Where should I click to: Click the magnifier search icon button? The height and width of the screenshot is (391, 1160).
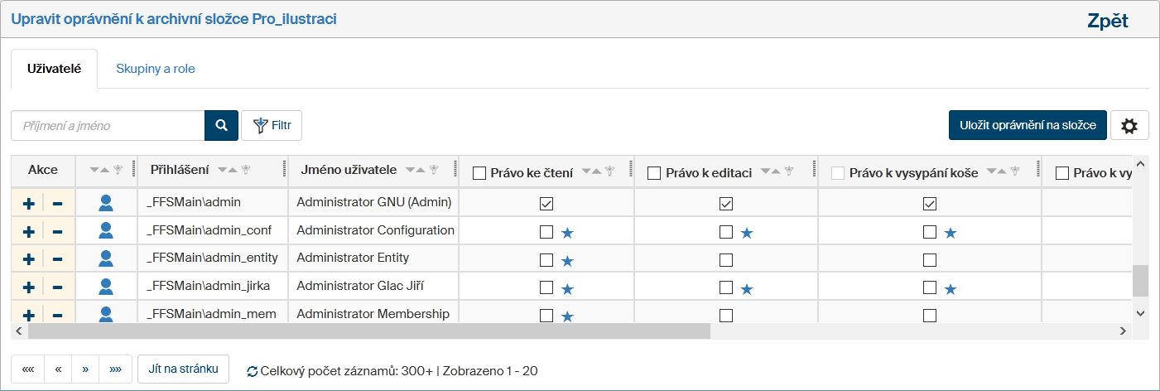tap(221, 126)
